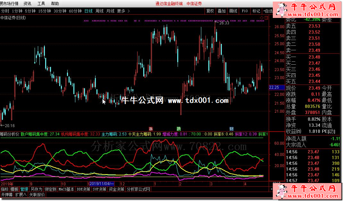Screen dimensions: 343x201
Task: Select 分析家公式网 indicator tab
Action: (x=138, y=189)
